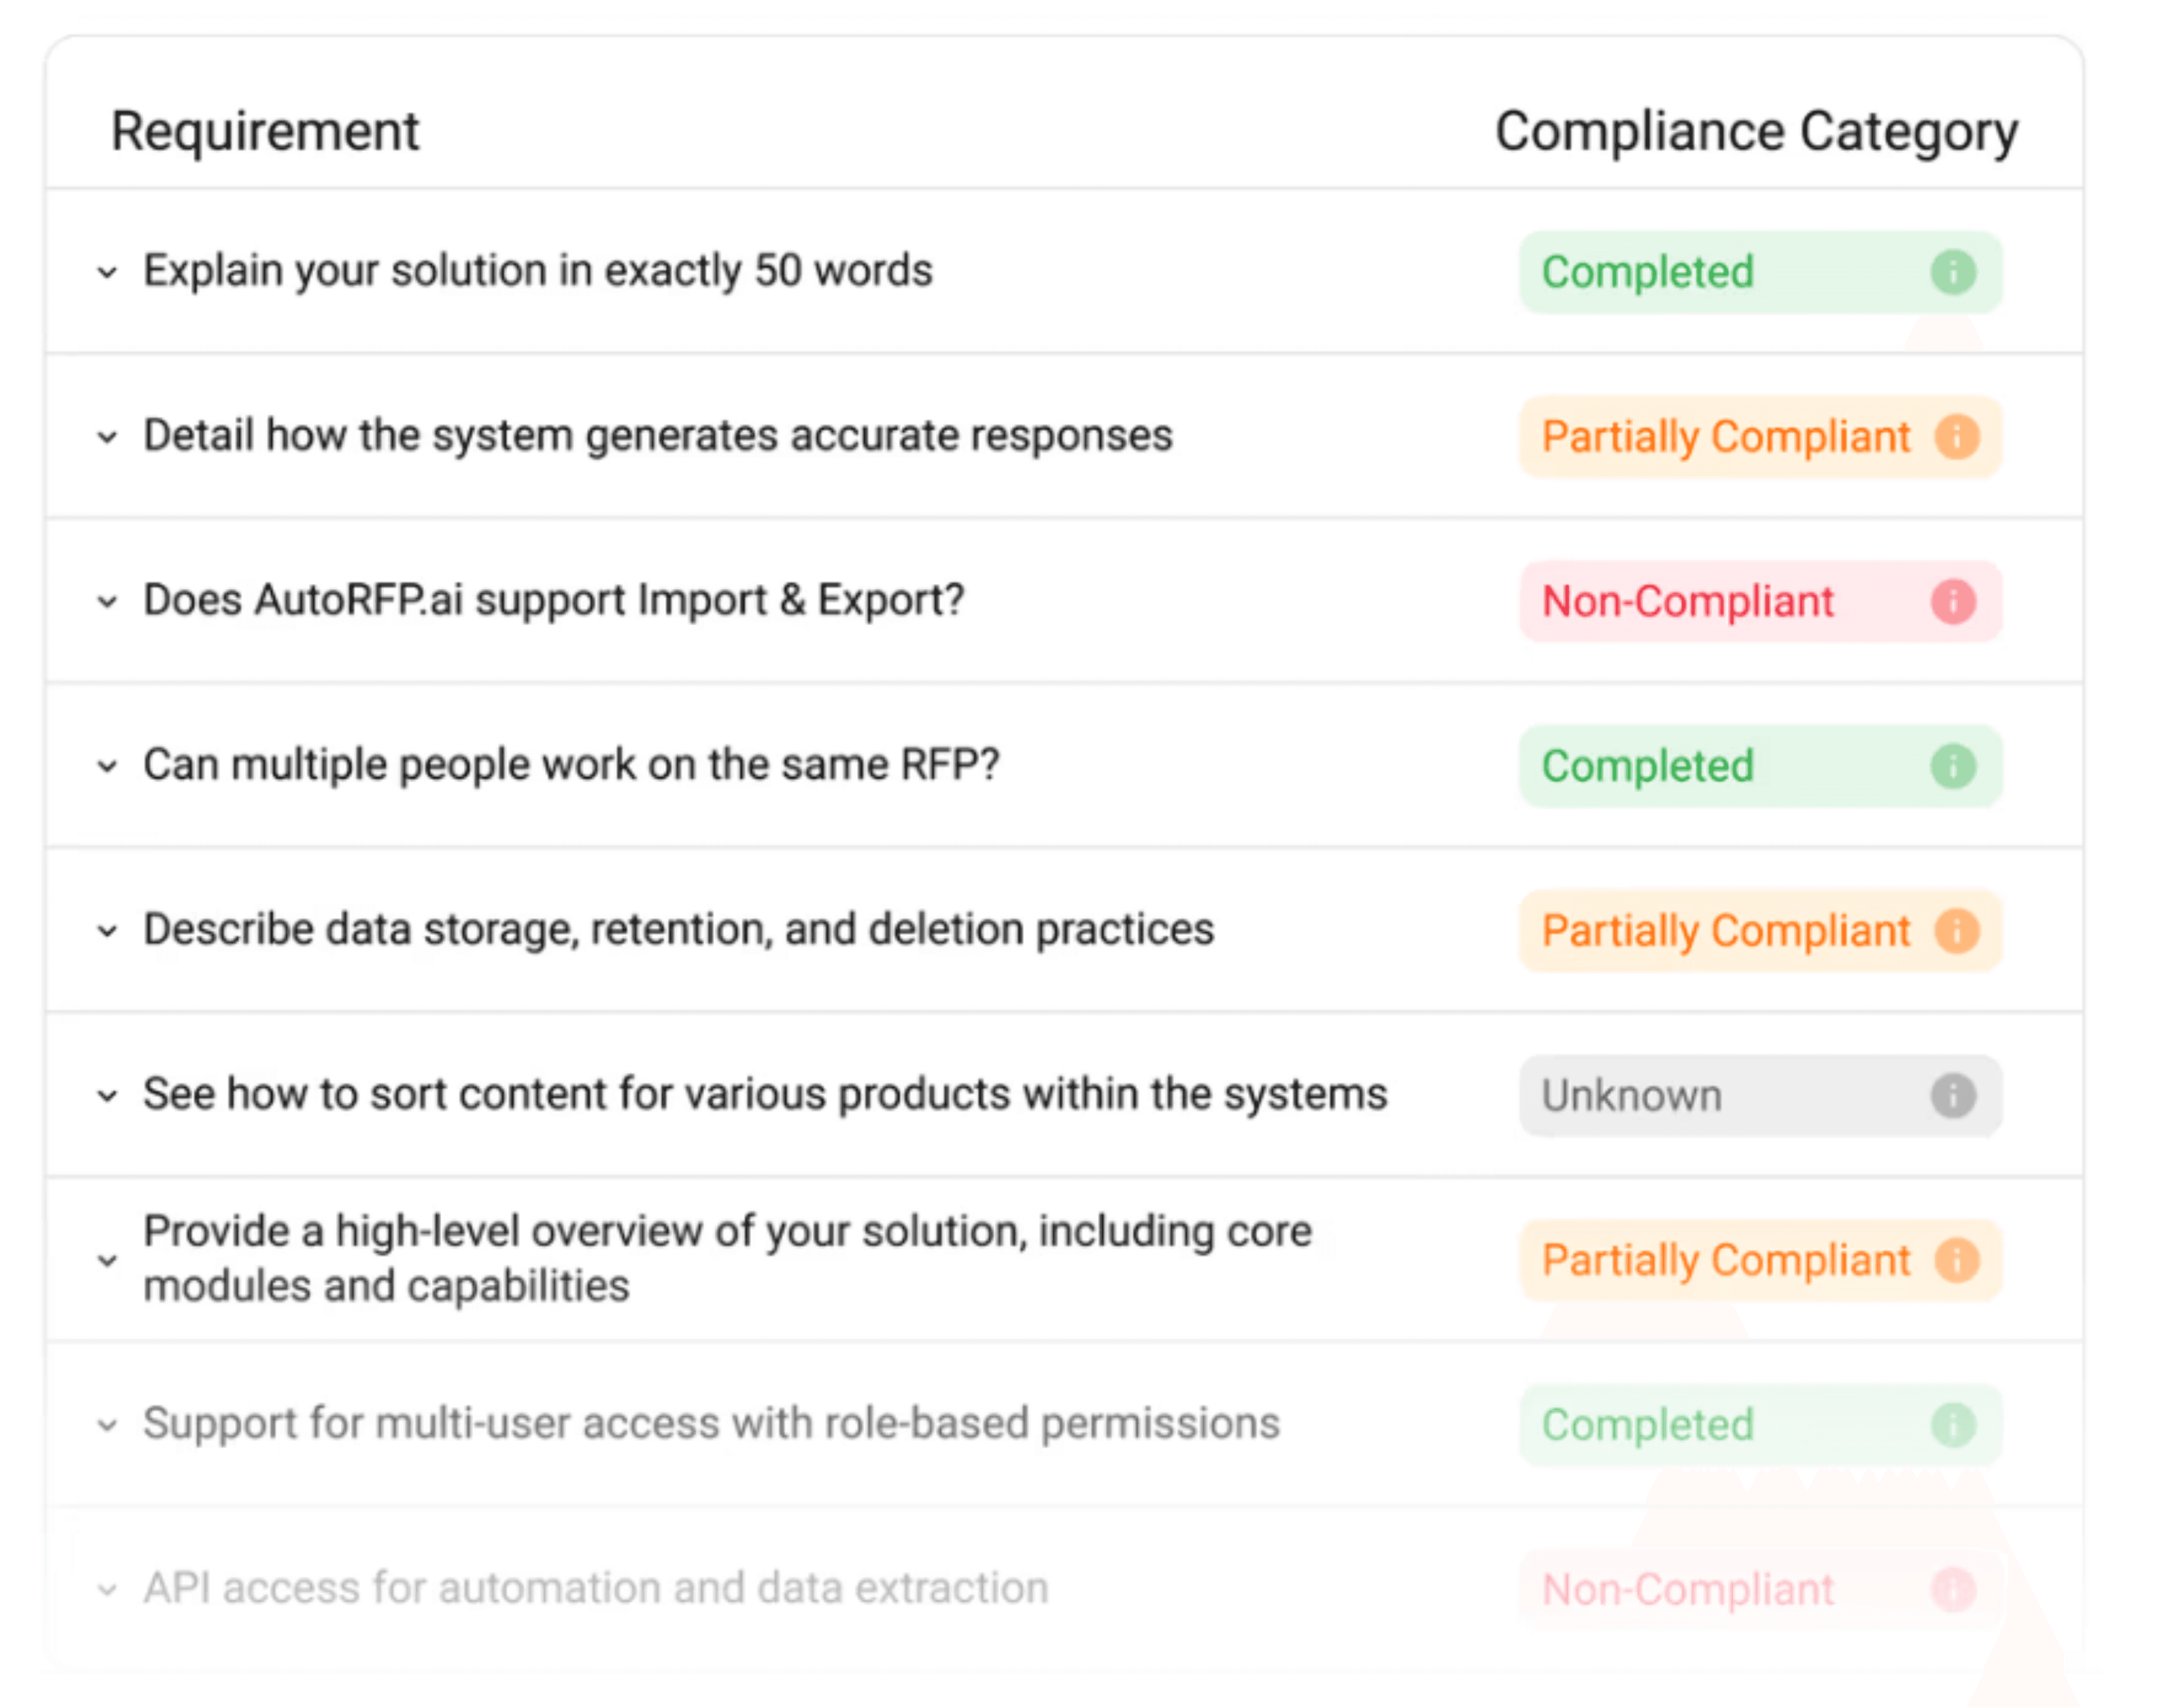Click the Unknown compliance badge
The height and width of the screenshot is (1708, 2174).
[1632, 1096]
